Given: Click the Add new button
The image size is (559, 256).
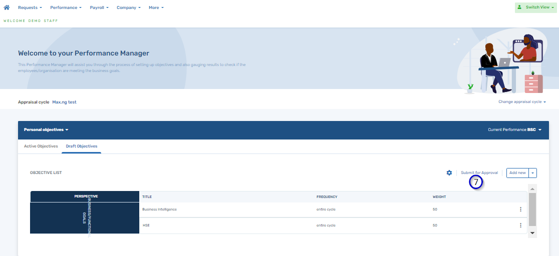Looking at the screenshot, I should (517, 172).
